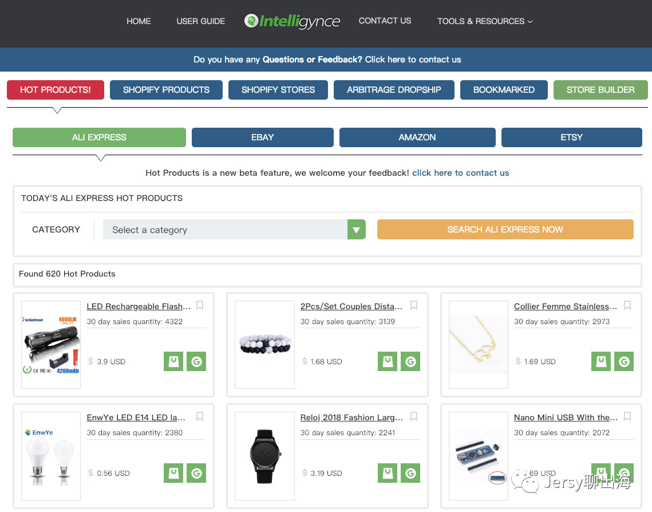Expand the Tools & Resources menu
This screenshot has height=512, width=652.
(x=484, y=21)
